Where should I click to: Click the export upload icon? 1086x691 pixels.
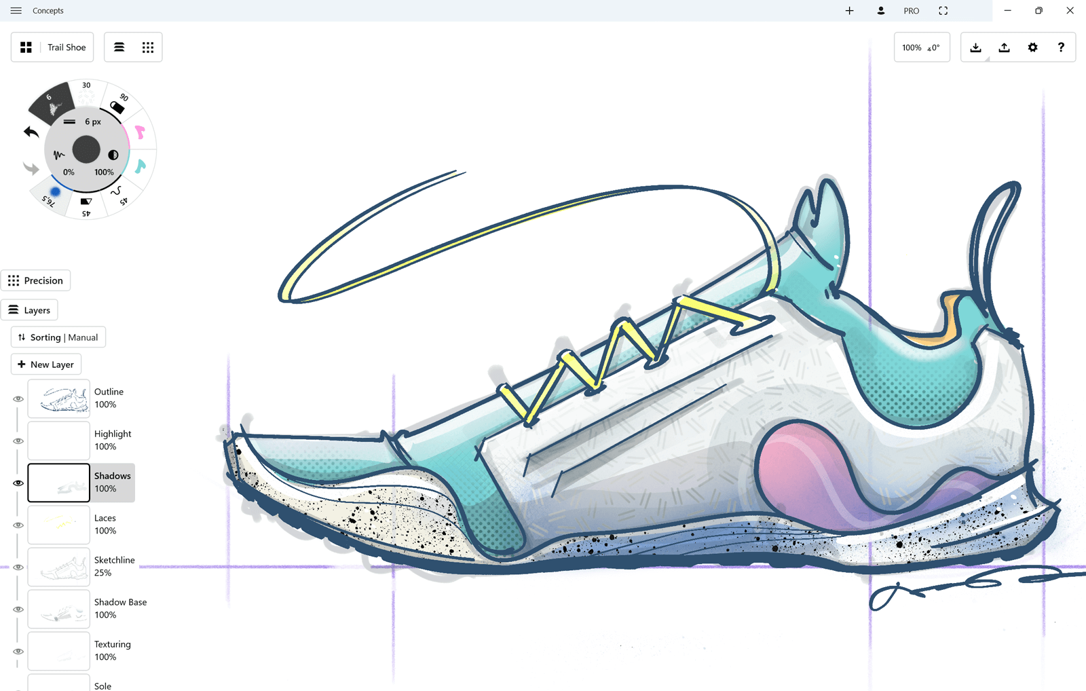(1004, 48)
